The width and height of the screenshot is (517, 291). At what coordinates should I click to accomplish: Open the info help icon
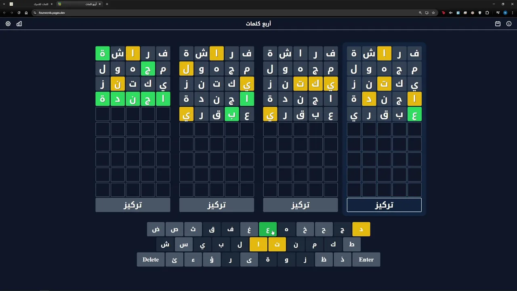[x=509, y=24]
